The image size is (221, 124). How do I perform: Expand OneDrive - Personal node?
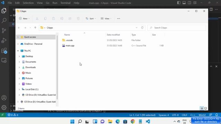[x=18, y=44]
